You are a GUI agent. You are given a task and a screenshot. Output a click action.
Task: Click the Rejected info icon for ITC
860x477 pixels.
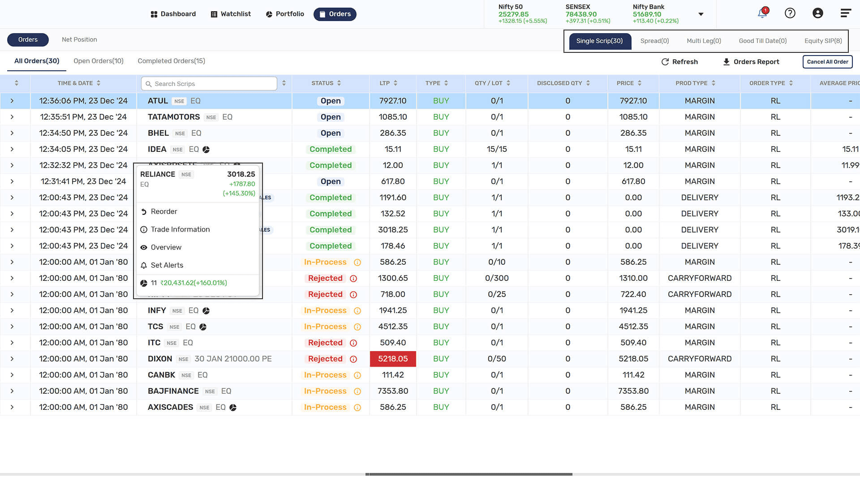point(353,343)
